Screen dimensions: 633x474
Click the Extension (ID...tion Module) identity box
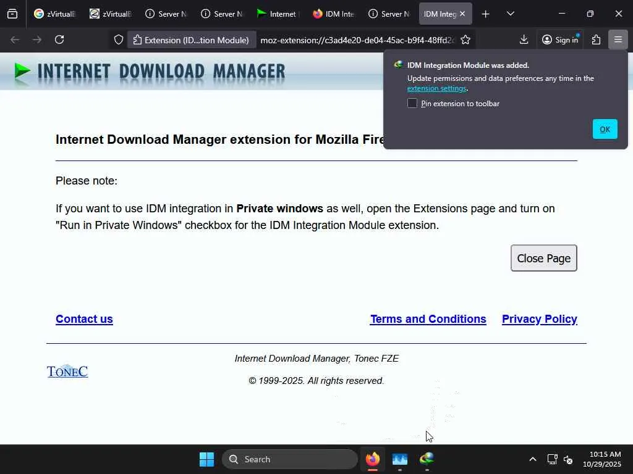pyautogui.click(x=192, y=40)
